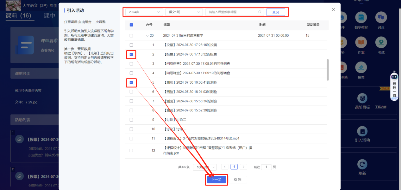Click the 数字教材 digital textbook icon
Screen dimensions: 401x190
361,17
